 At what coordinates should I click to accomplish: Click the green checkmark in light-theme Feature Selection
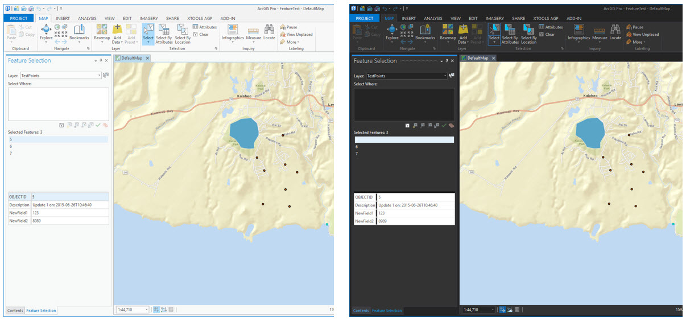click(98, 125)
